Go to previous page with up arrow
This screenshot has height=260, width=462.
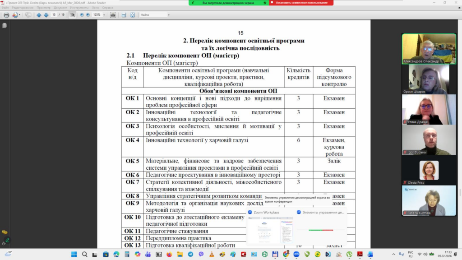[x=39, y=15]
